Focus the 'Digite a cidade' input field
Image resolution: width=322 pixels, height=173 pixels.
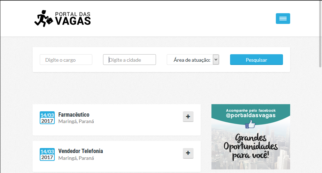tap(130, 60)
